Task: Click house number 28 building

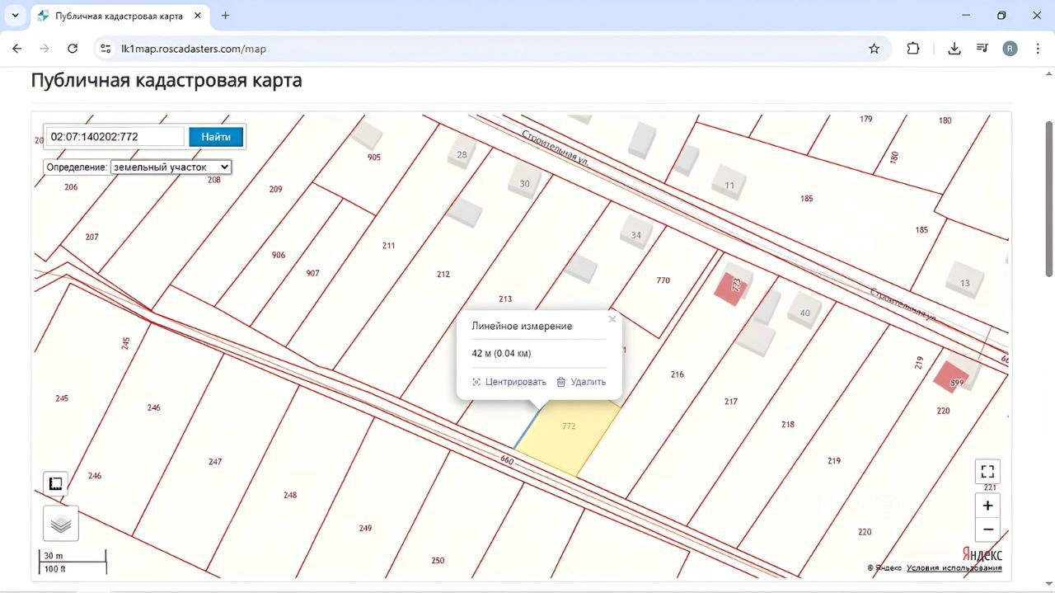Action: (462, 154)
